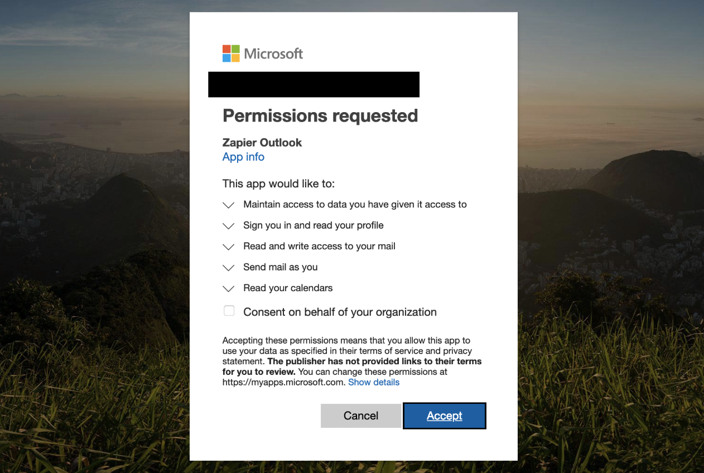
Task: Expand chevron for 'Read and write access' permission
Action: tap(228, 247)
